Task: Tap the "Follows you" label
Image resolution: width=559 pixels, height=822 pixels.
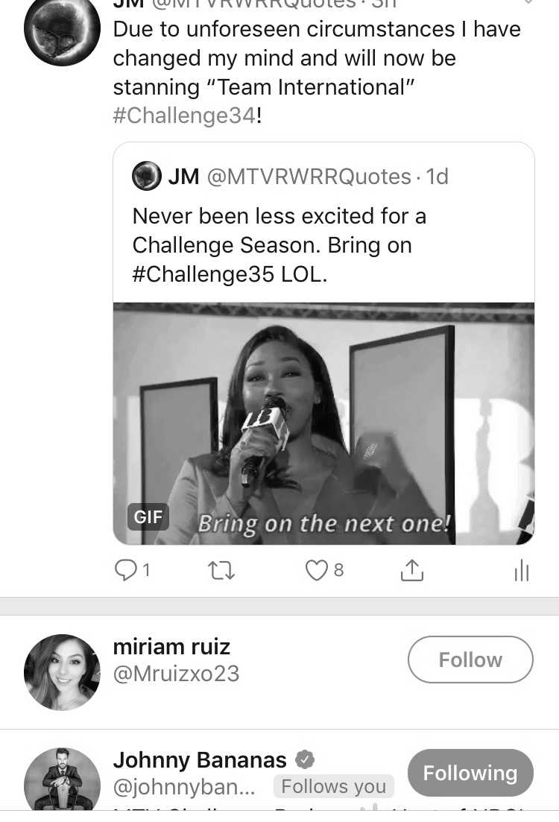Action: (333, 786)
